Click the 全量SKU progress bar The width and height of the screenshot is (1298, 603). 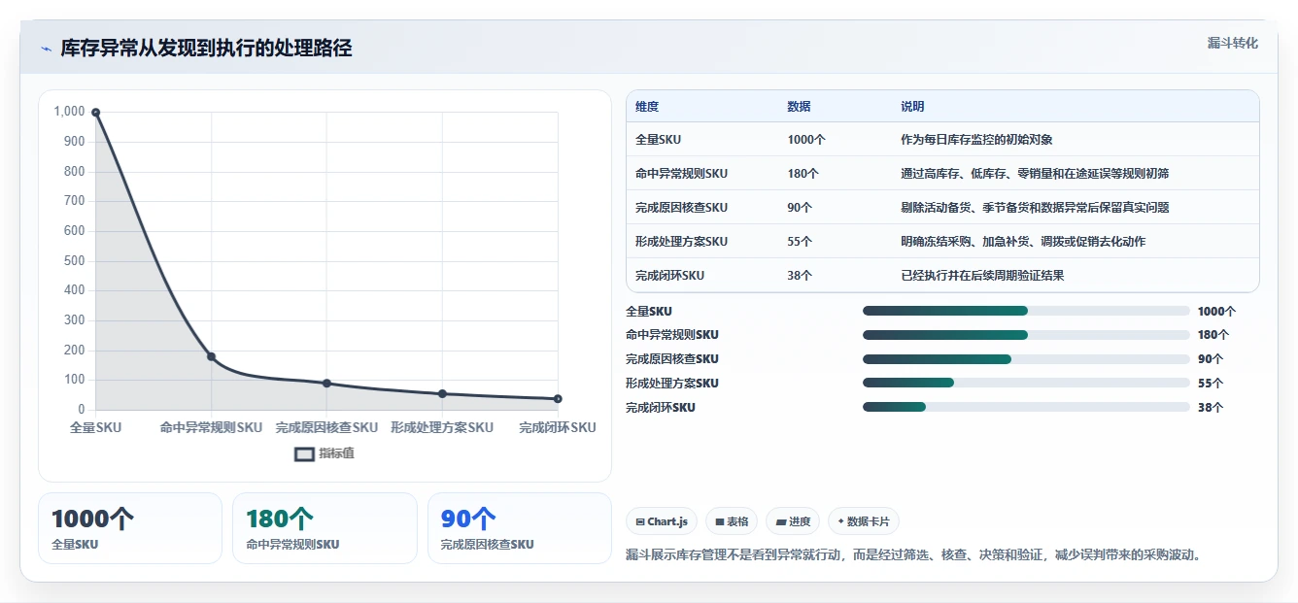coord(1026,311)
